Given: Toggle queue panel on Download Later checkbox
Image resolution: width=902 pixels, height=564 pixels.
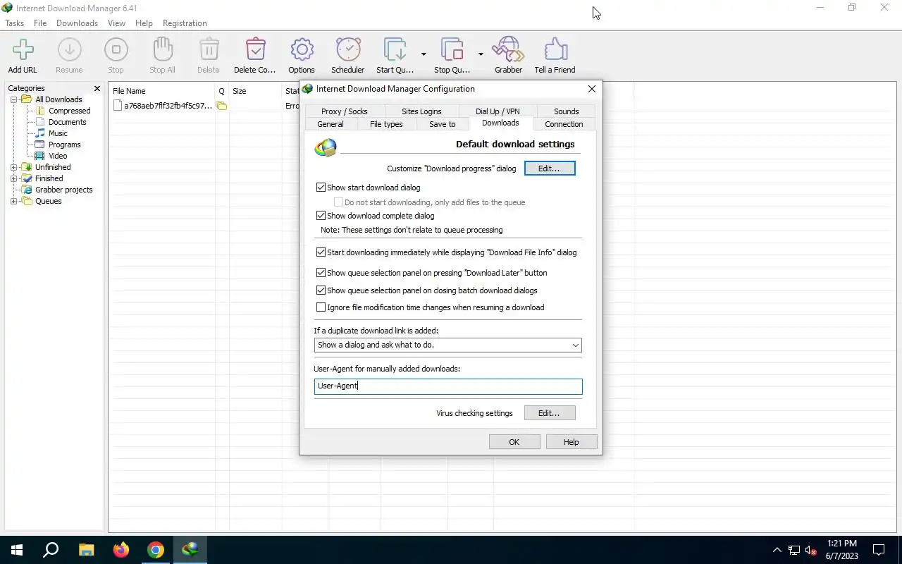Looking at the screenshot, I should point(321,273).
